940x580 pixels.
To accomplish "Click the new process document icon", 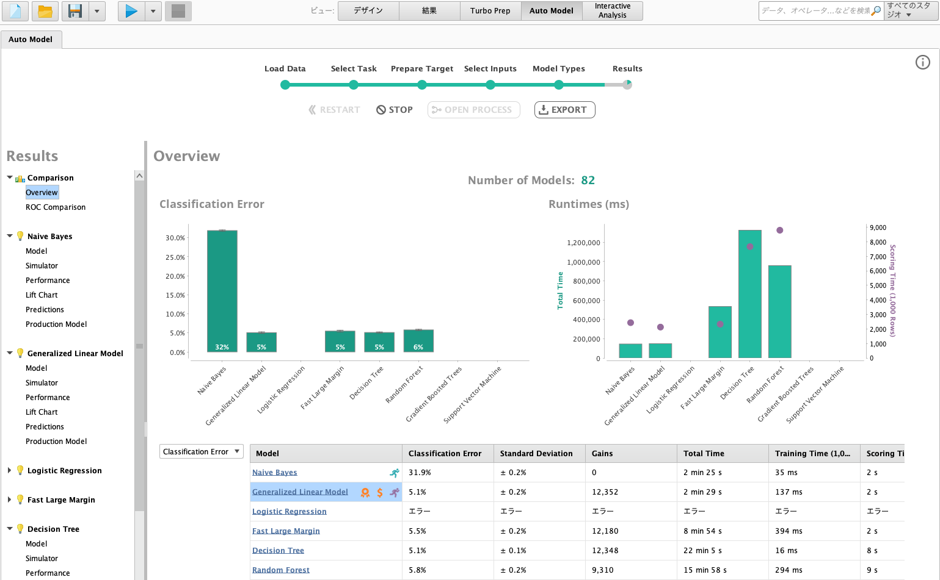I will (x=15, y=11).
